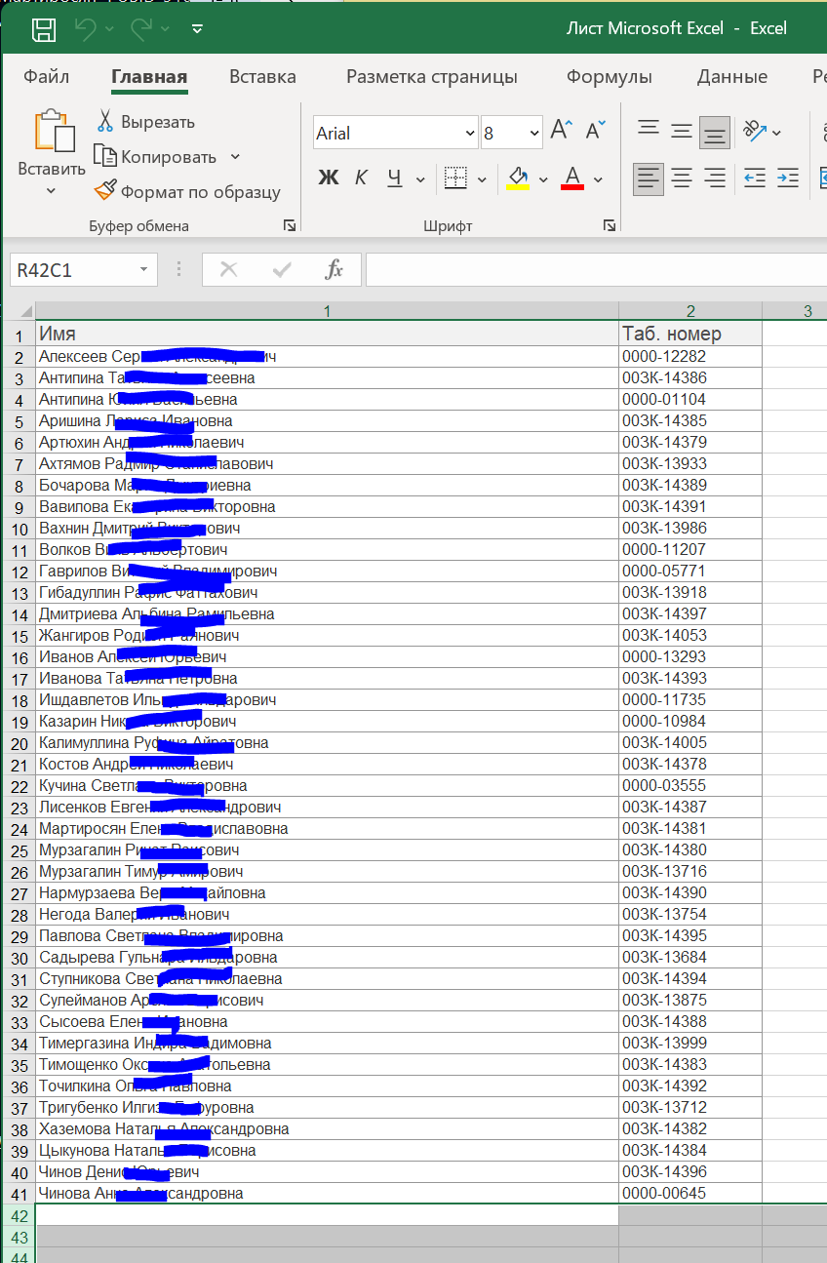827x1263 pixels.
Task: Expand the underline style dropdown arrow
Action: 420,178
